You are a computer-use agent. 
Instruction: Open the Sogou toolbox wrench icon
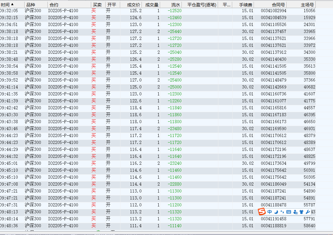click(308, 212)
